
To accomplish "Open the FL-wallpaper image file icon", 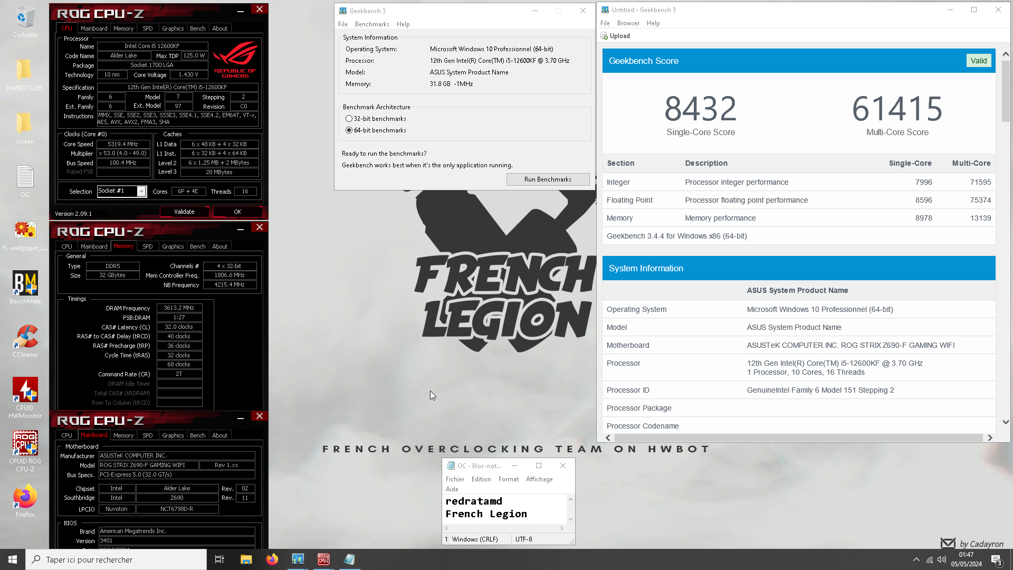I will [25, 235].
